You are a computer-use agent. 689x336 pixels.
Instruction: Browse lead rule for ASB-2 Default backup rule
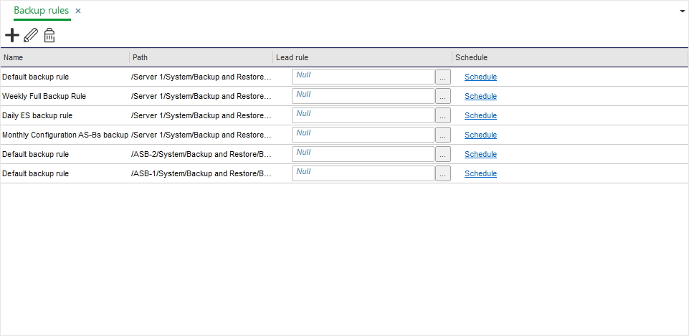[x=443, y=154]
